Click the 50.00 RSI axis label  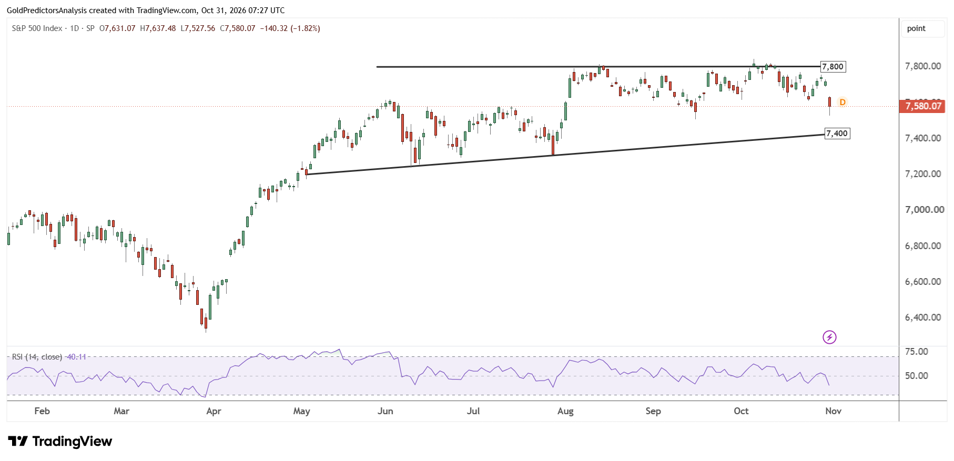[x=917, y=376]
